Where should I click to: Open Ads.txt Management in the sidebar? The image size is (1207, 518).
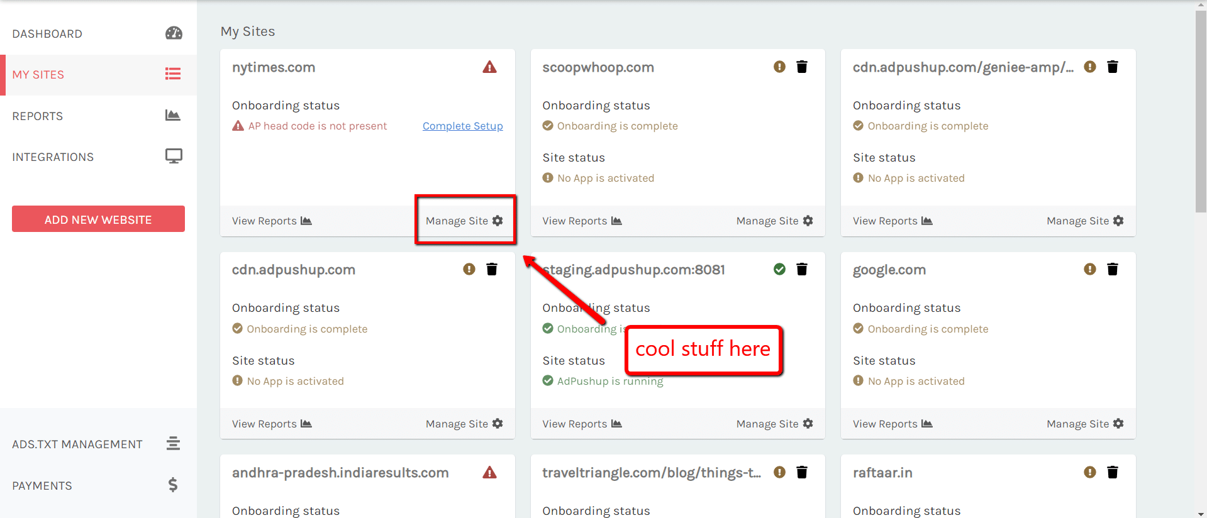pyautogui.click(x=98, y=444)
